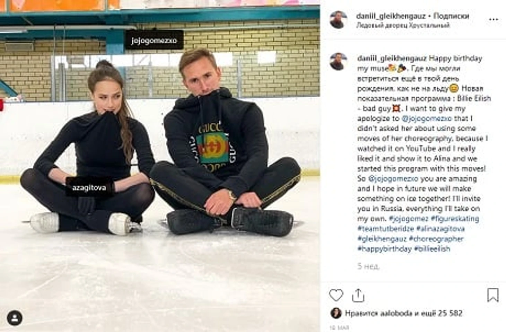The width and height of the screenshot is (506, 332).
Task: Open header profile avatar of daniil_gleikhengauz
Action: [339, 19]
